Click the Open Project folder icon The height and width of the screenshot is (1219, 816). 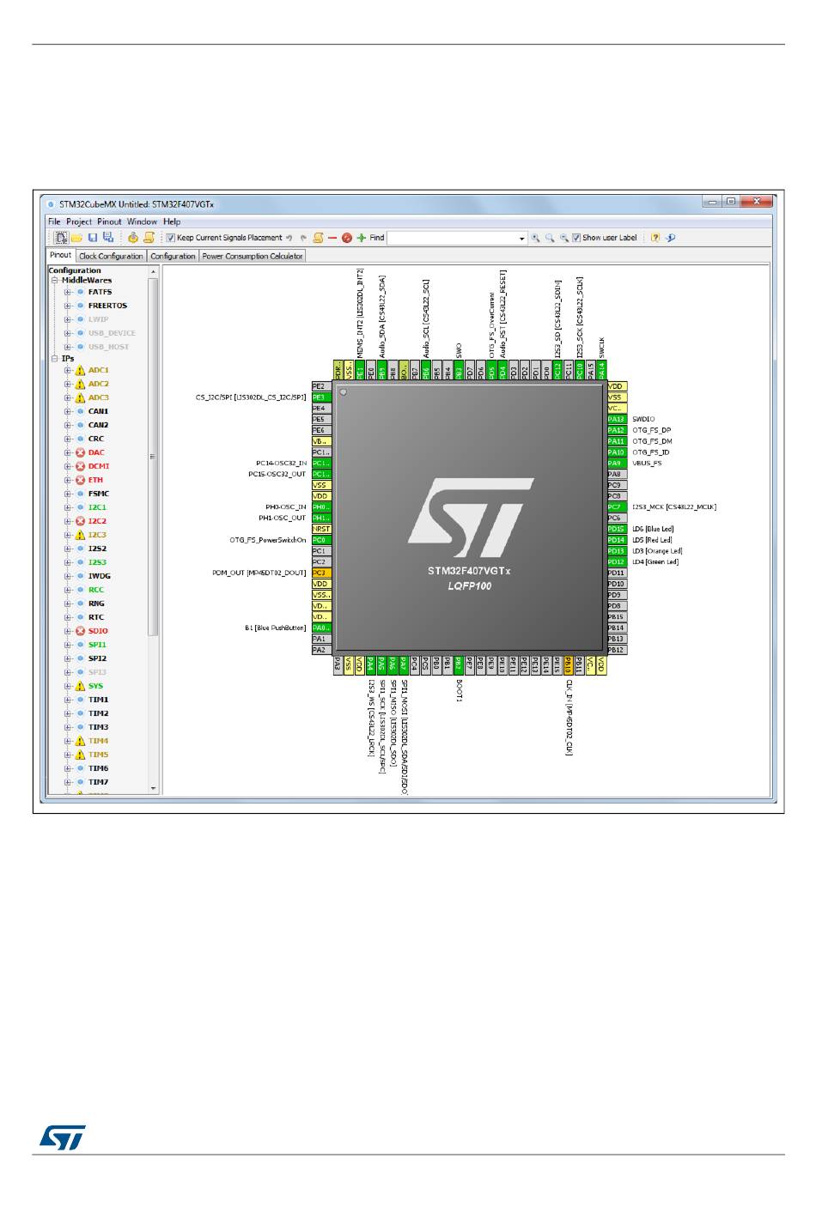pos(76,238)
